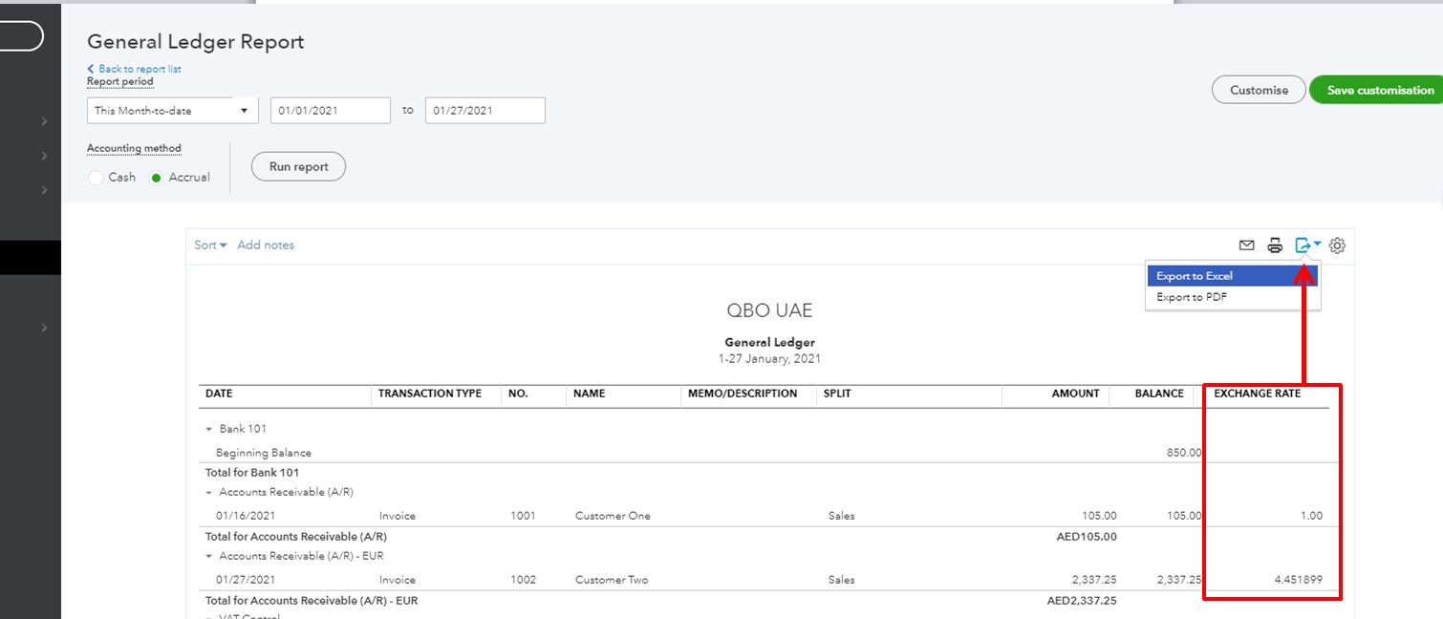
Task: Click the Customise button
Action: pos(1258,90)
